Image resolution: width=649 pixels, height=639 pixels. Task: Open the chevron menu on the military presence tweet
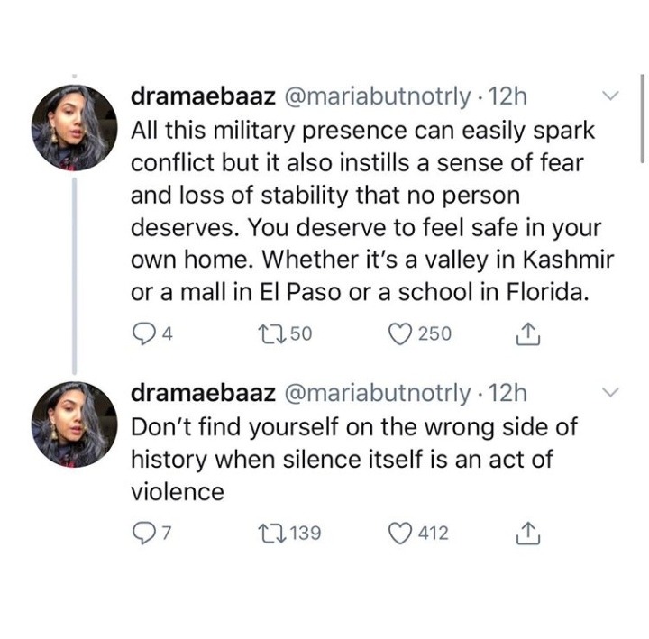610,96
